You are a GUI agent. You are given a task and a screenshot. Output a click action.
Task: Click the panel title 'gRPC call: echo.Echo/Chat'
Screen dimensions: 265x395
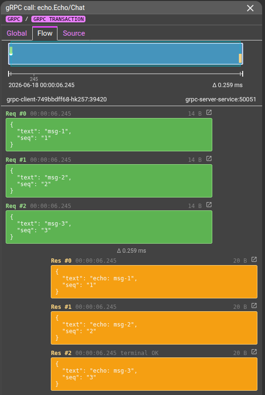[45, 8]
